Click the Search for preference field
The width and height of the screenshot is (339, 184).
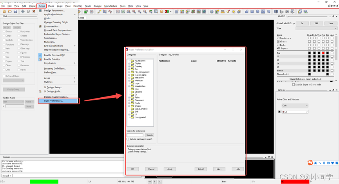[x=135, y=135]
